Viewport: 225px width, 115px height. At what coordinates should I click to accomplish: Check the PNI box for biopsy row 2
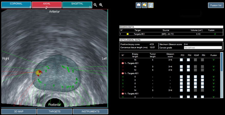point(189,66)
